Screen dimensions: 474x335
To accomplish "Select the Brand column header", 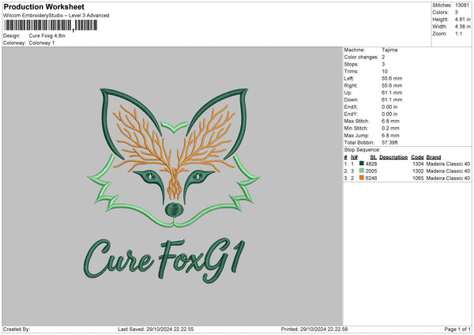I will [434, 156].
